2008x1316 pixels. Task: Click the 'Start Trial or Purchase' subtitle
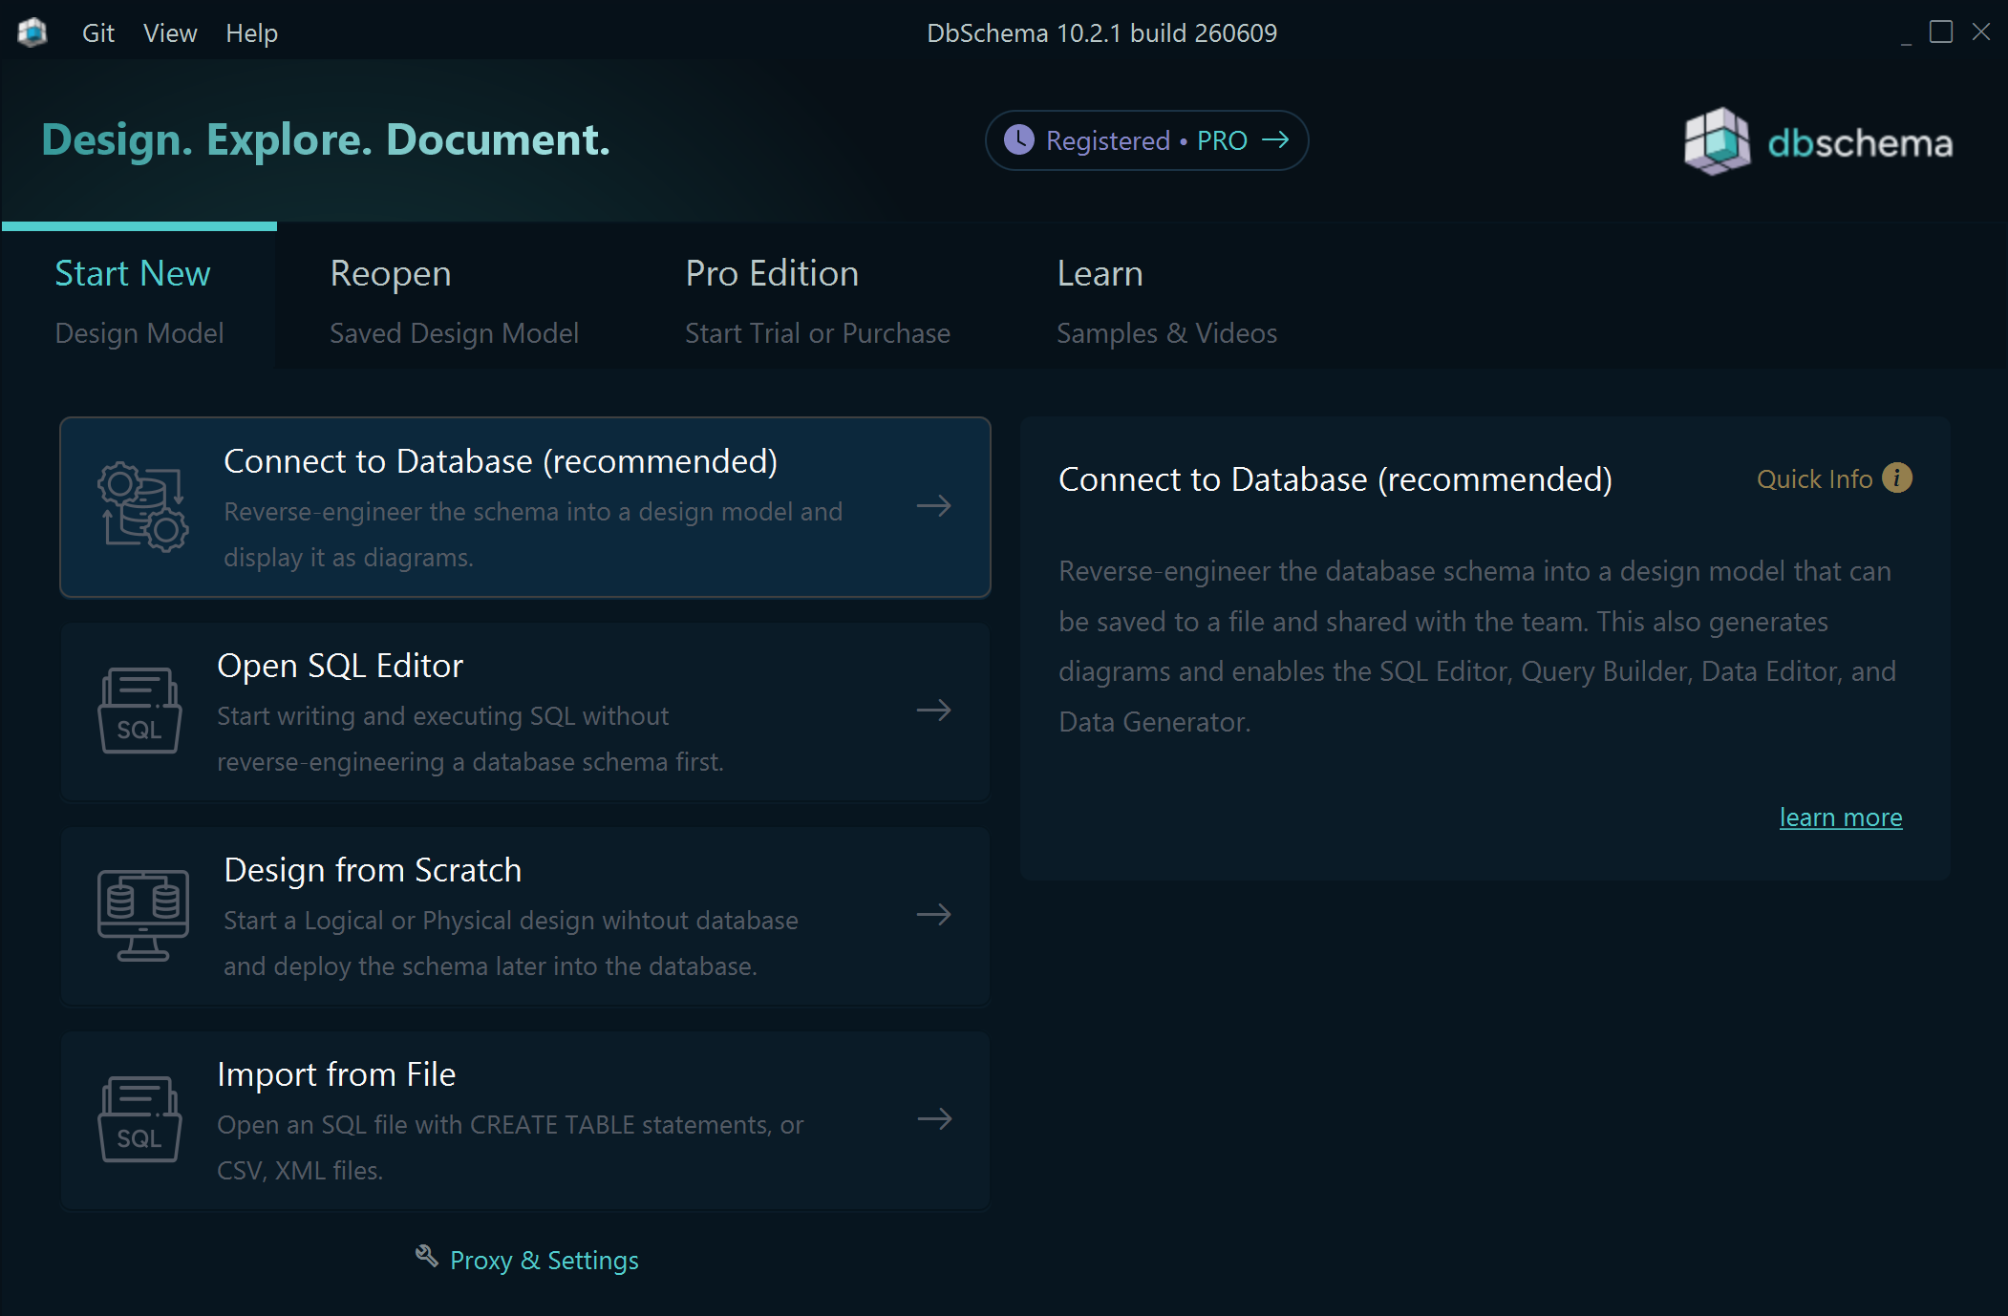[x=818, y=332]
